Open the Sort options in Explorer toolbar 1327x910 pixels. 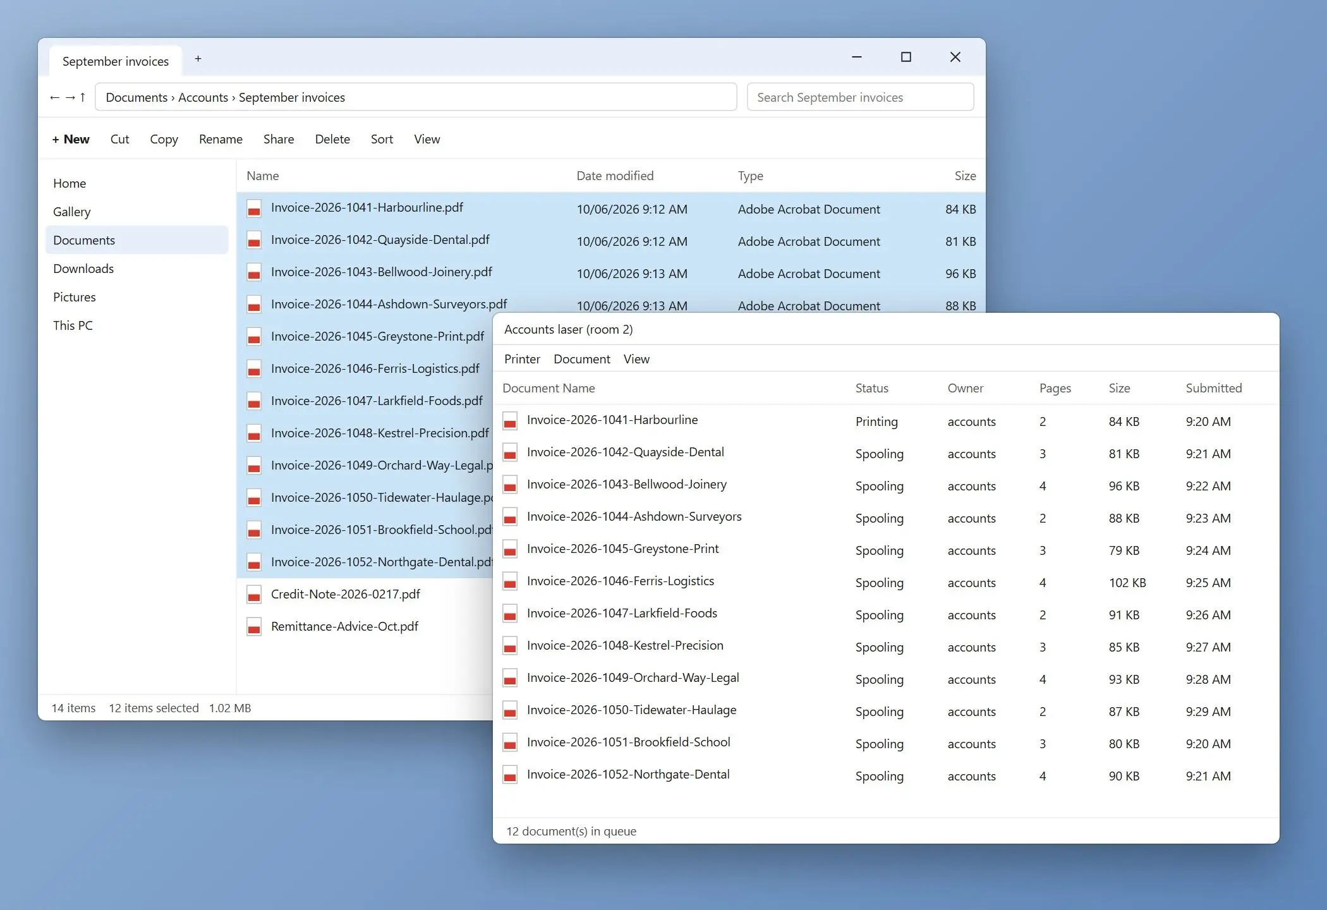pos(382,139)
